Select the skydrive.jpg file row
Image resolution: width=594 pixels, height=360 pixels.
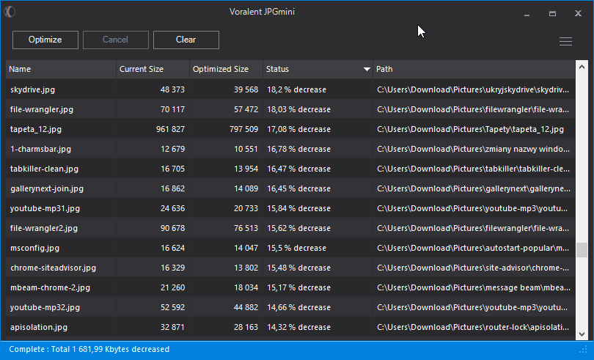point(290,89)
